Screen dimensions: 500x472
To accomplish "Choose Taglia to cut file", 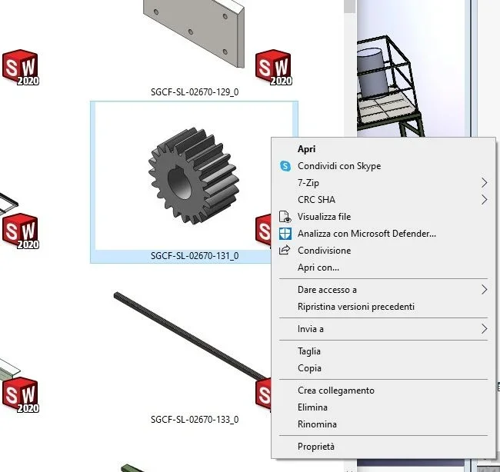I will pos(383,351).
